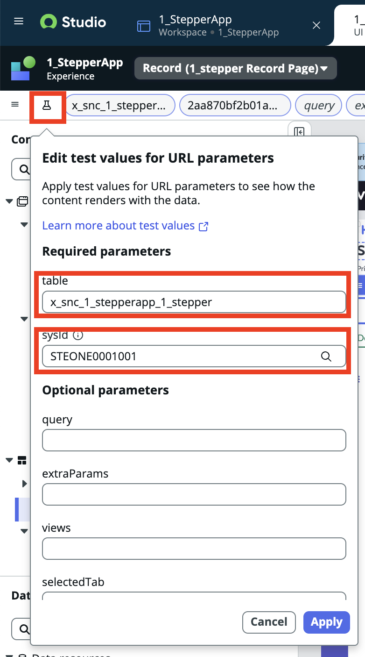The width and height of the screenshot is (365, 657).
Task: Open the secondary hamburger menu below header
Action: tap(15, 105)
